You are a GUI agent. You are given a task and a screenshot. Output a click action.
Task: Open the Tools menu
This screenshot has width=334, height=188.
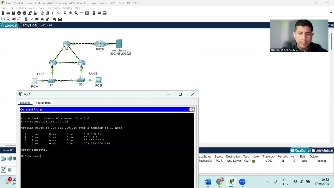tap(40, 8)
